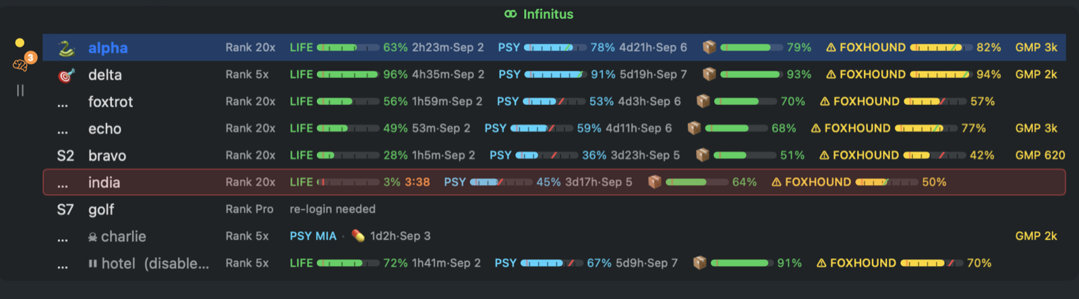The width and height of the screenshot is (1079, 299).
Task: Select the alpha account row name
Action: (x=108, y=48)
